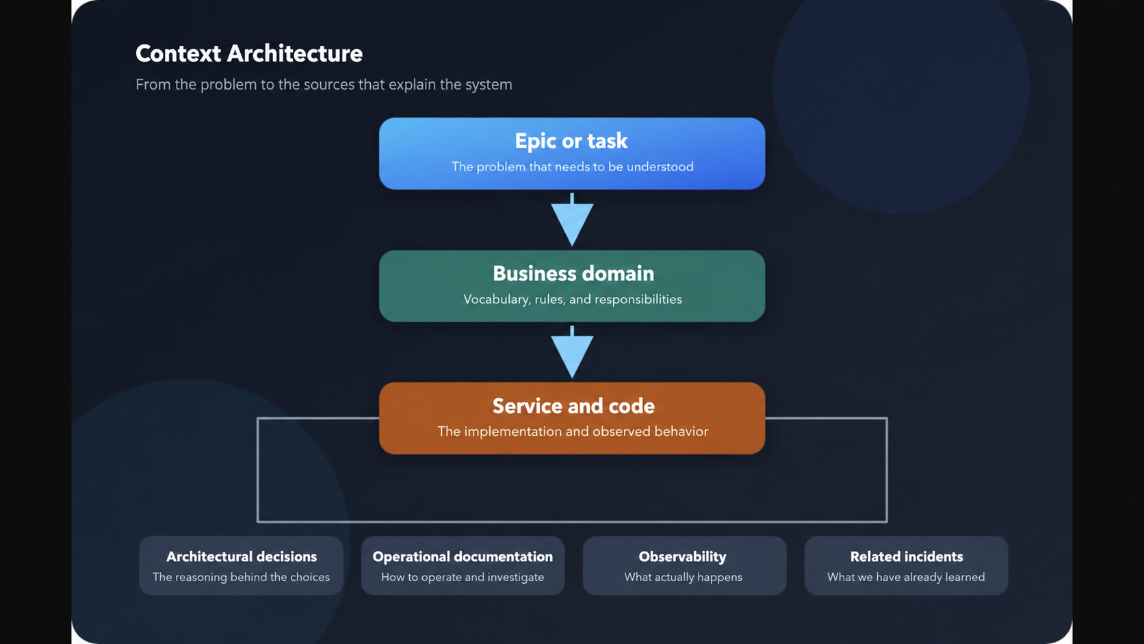1144x644 pixels.
Task: Select the 'Operational documentation' card
Action: point(463,565)
